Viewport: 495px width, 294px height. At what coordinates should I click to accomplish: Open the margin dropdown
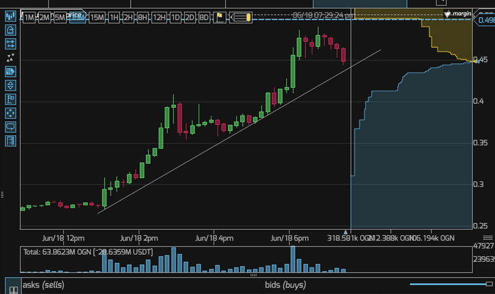click(457, 14)
